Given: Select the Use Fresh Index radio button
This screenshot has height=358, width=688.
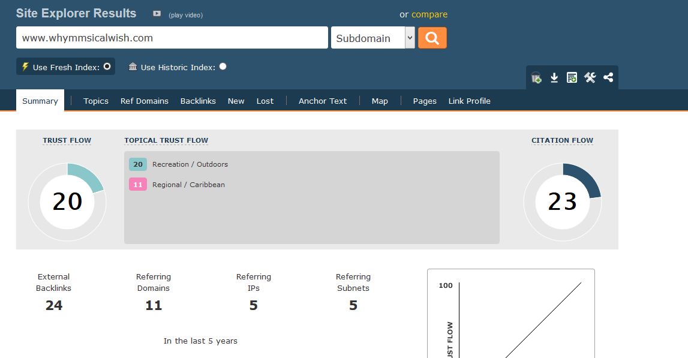Looking at the screenshot, I should click(x=107, y=67).
